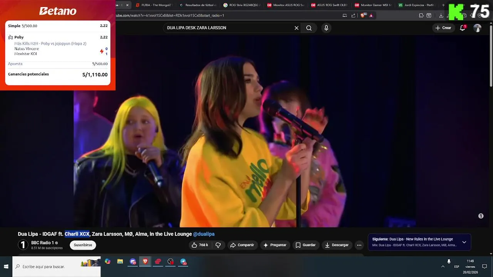Open the Copilot icon in the taskbar
Screen dimensions: 493x277
[107, 262]
